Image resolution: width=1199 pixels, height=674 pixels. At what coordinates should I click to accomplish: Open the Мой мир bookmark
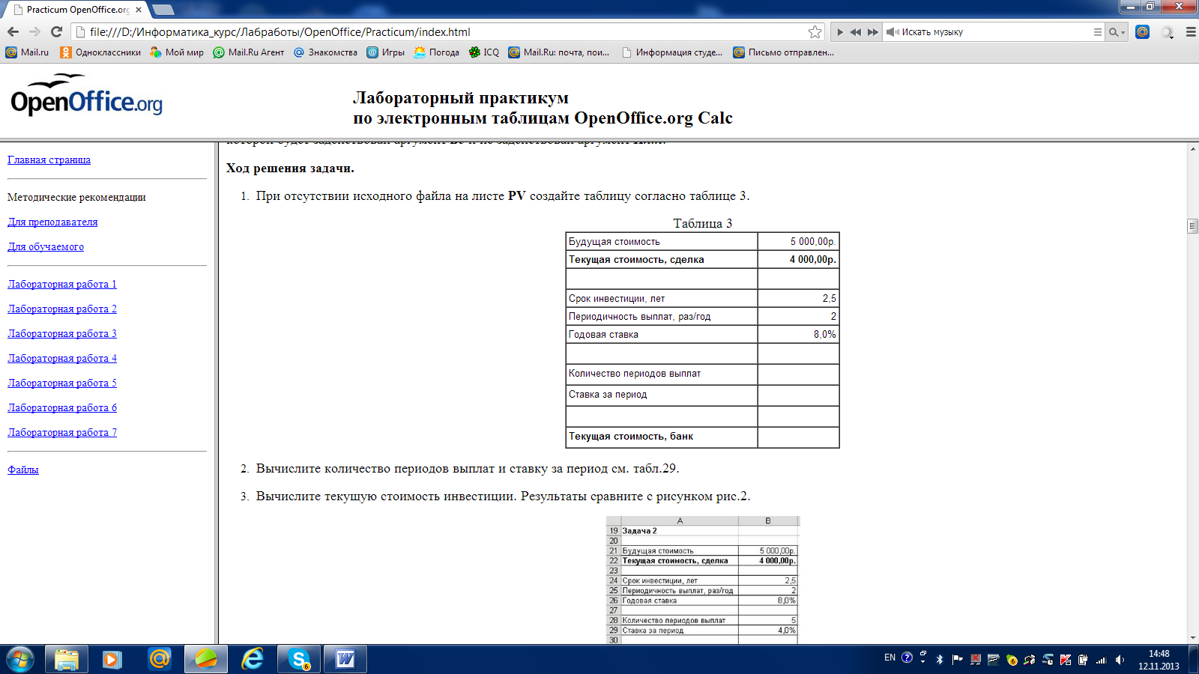pos(177,52)
